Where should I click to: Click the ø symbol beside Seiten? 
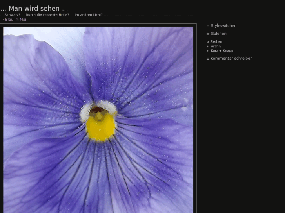coord(208,41)
